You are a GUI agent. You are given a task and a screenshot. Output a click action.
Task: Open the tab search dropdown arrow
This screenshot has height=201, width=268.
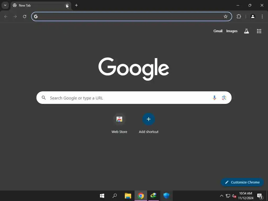[x=5, y=5]
